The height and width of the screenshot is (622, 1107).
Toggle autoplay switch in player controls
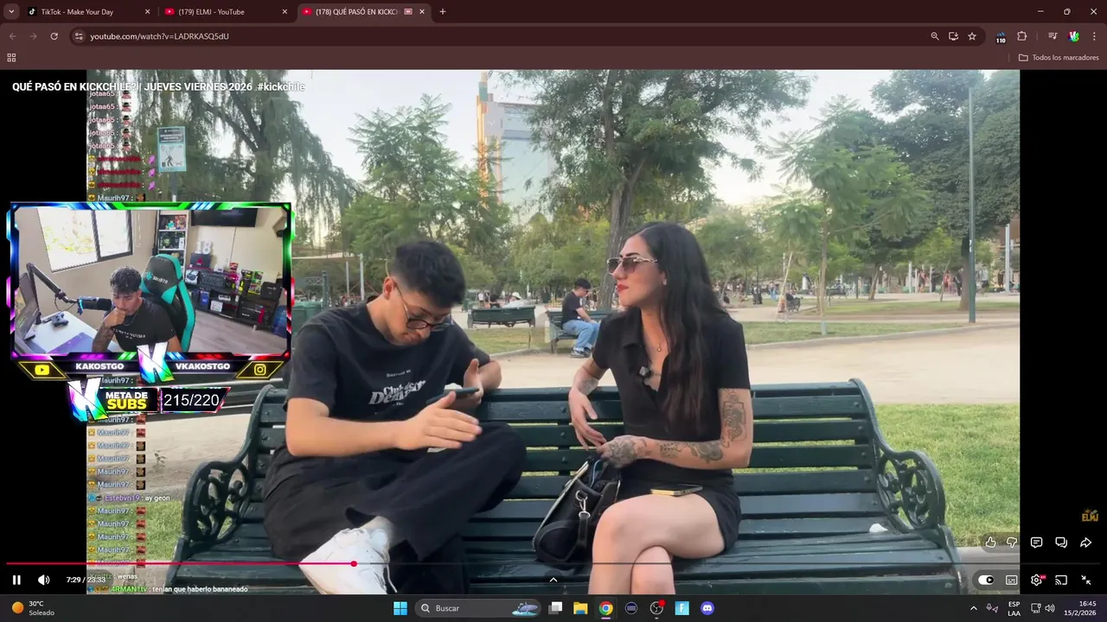[986, 580]
